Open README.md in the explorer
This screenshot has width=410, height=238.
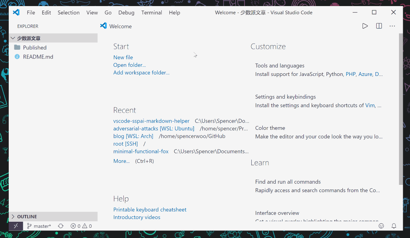[x=54, y=57]
